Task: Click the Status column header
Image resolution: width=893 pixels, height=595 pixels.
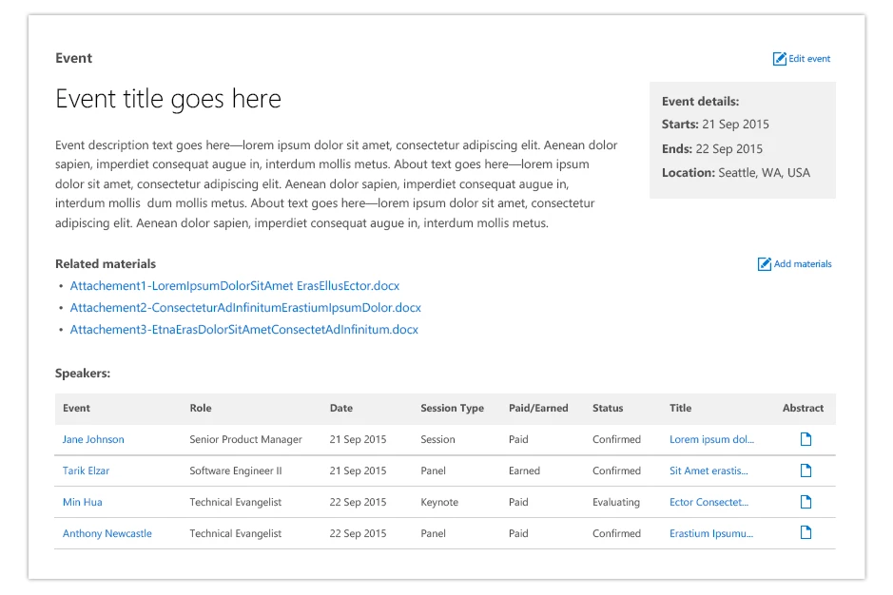Action: (x=608, y=409)
